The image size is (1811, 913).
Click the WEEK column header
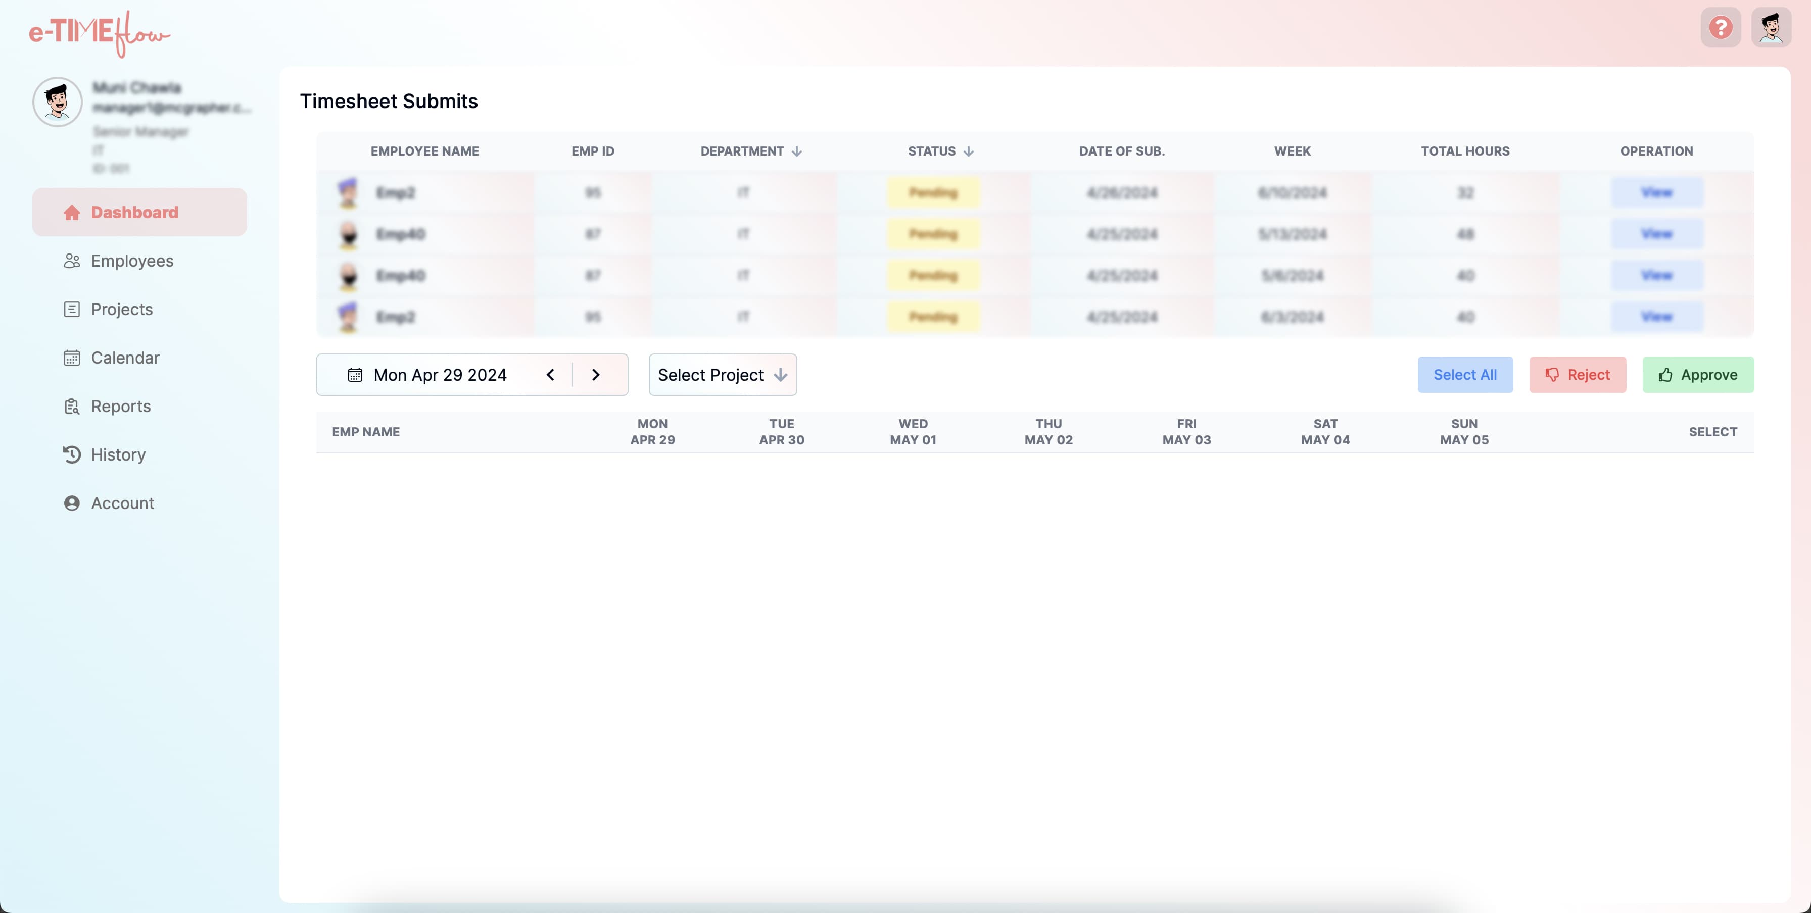pyautogui.click(x=1292, y=151)
